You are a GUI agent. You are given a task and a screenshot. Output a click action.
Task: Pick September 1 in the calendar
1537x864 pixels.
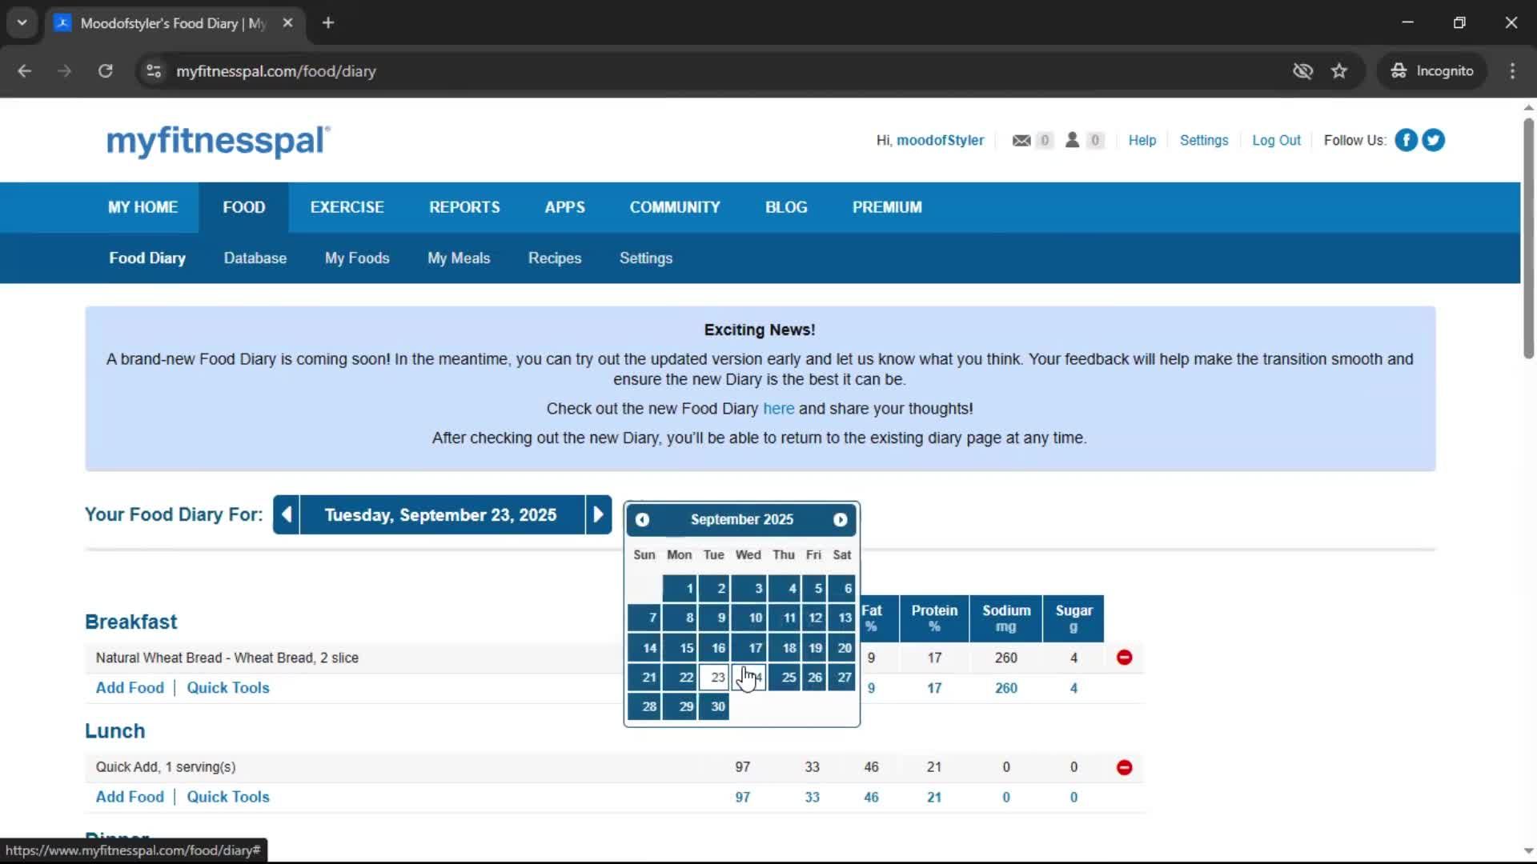pyautogui.click(x=680, y=589)
